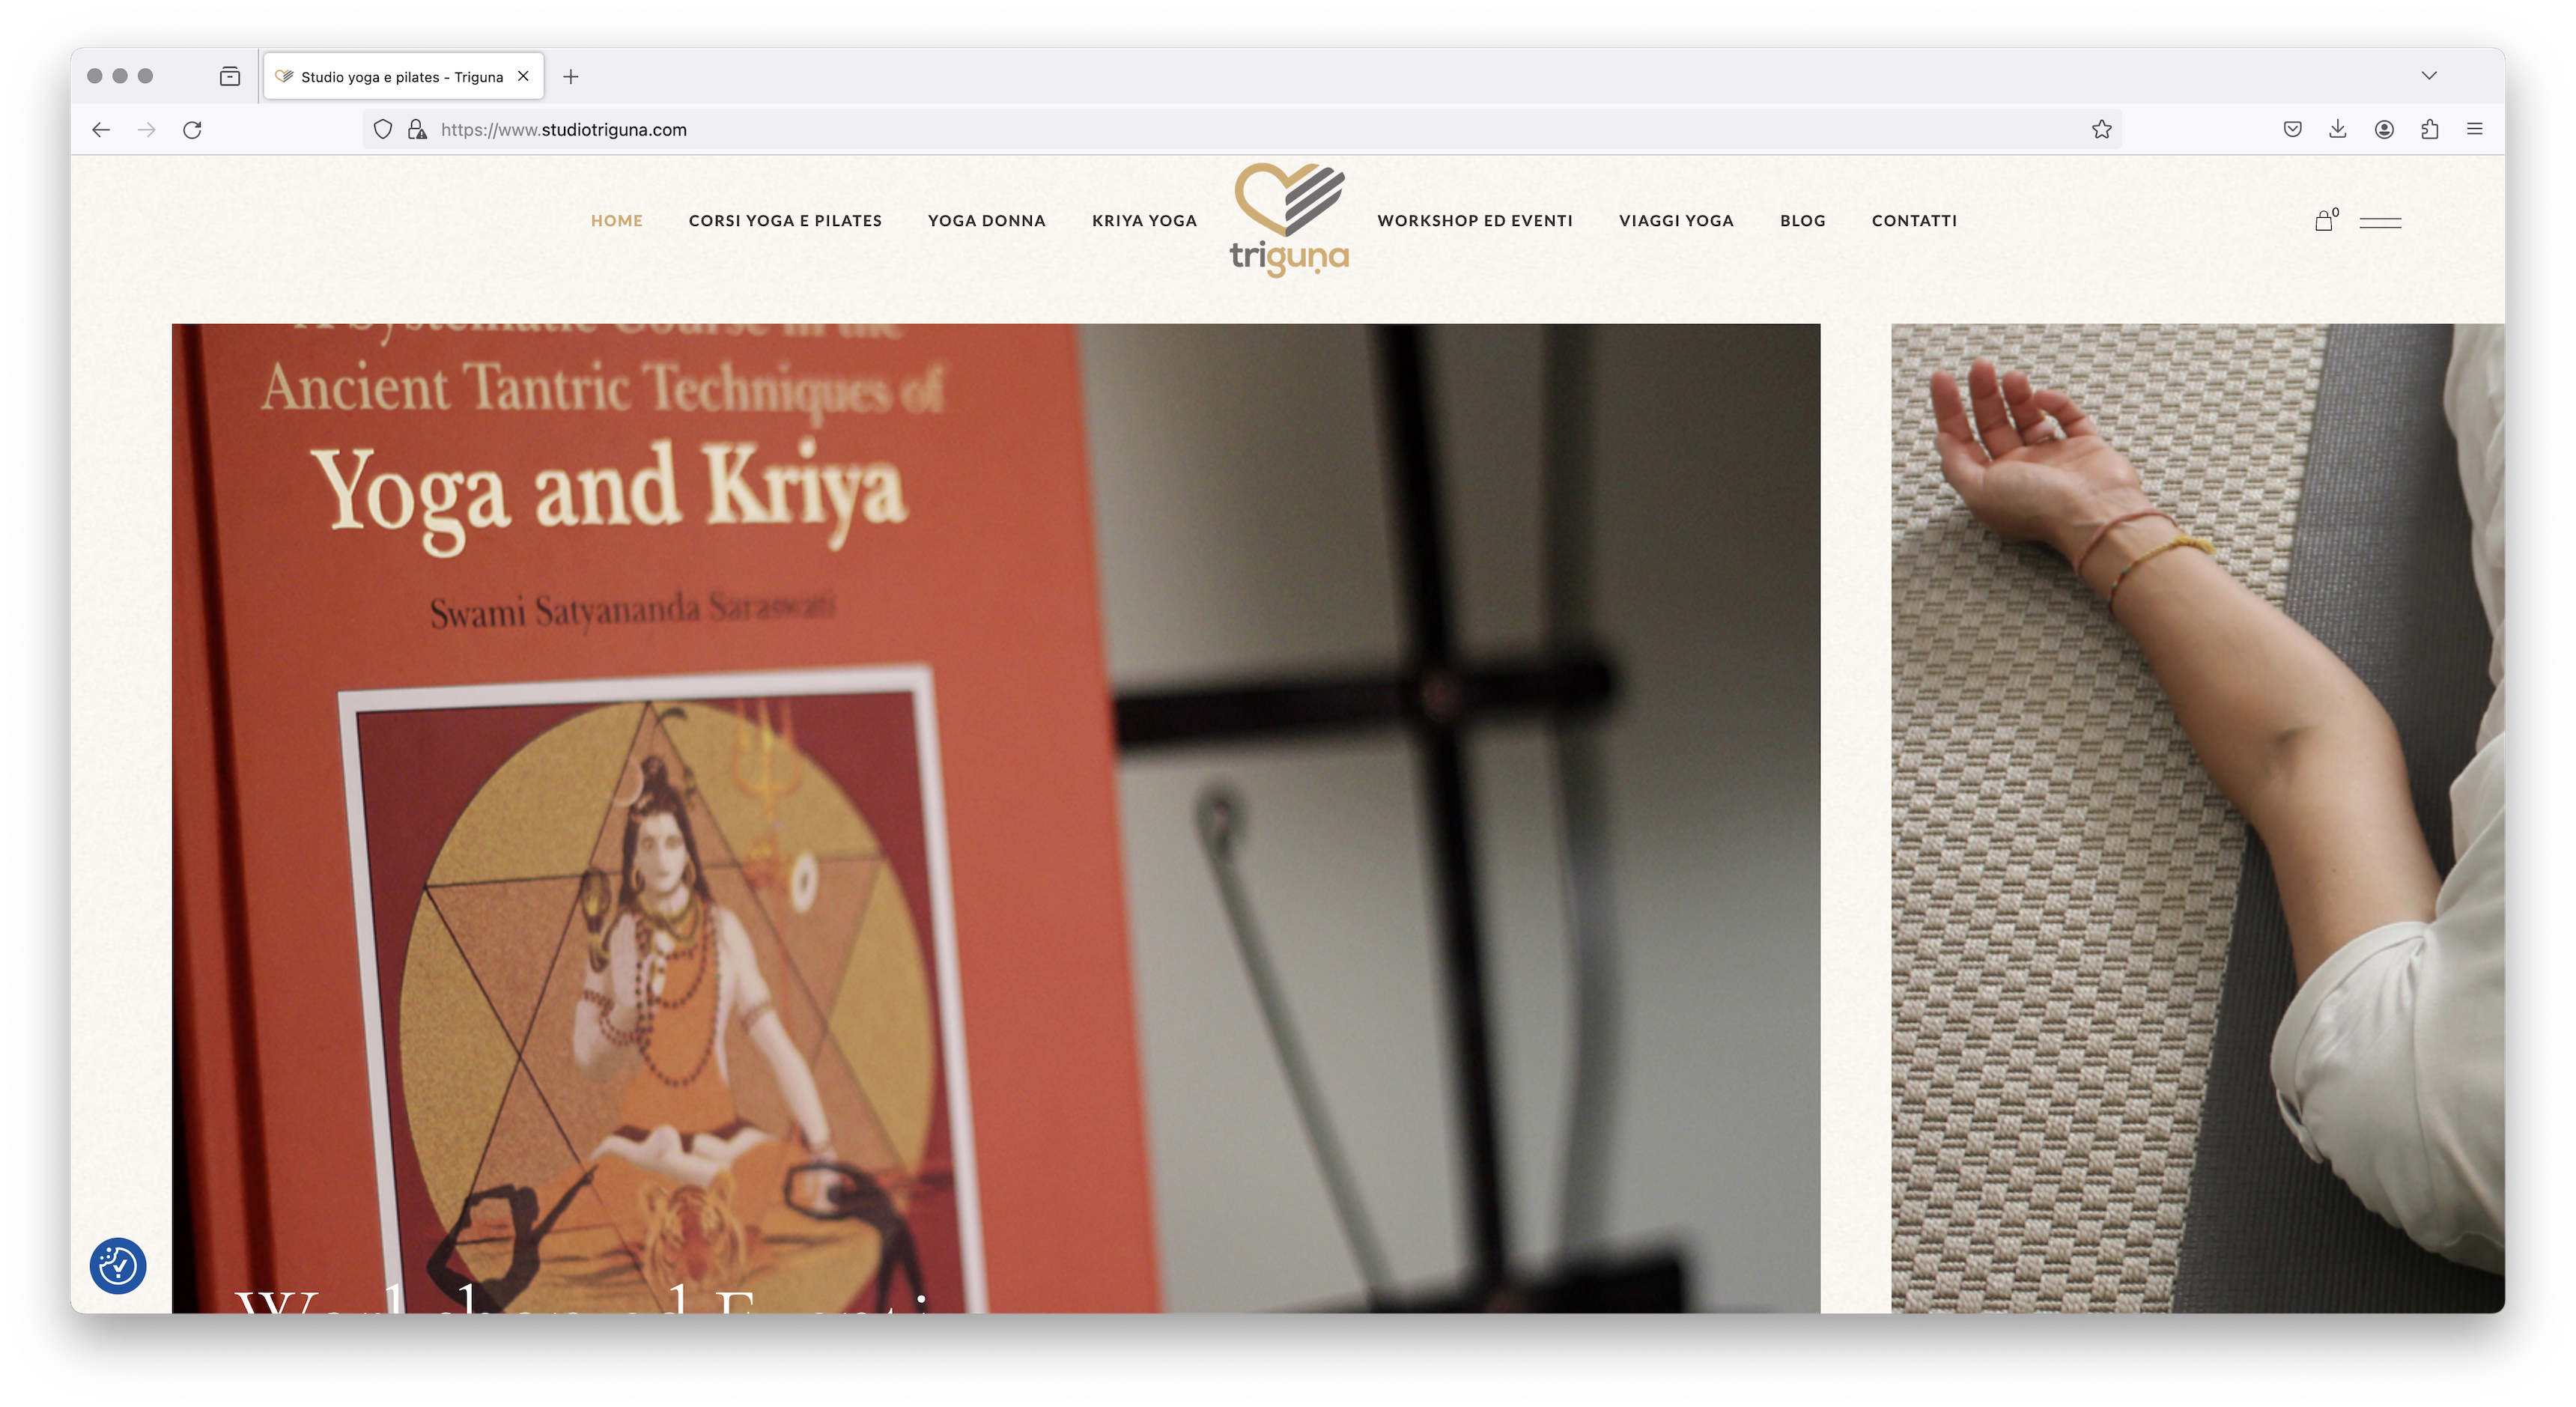Open the Kriya Yoga menu item
2576x1407 pixels.
1144,221
